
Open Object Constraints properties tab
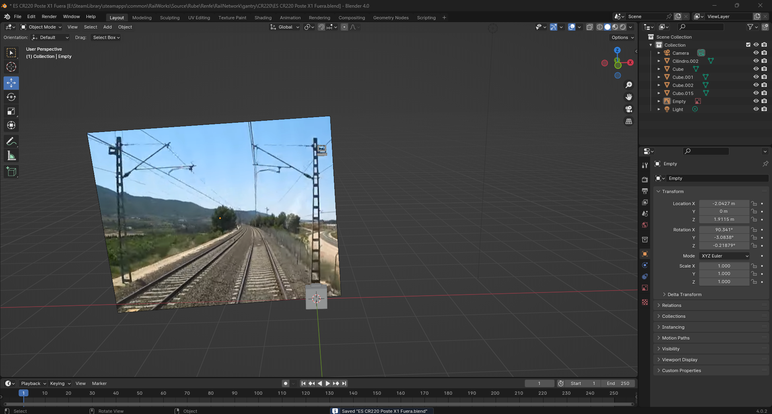pos(645,276)
